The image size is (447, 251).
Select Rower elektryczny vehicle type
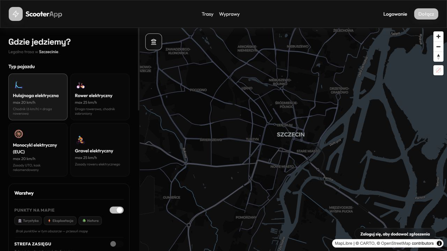(100, 97)
